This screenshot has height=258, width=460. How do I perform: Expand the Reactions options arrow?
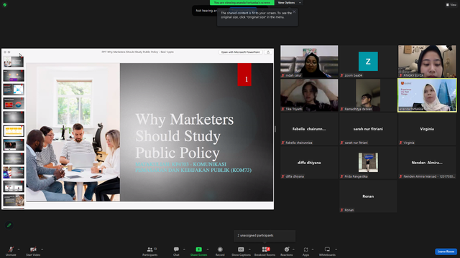(293, 249)
